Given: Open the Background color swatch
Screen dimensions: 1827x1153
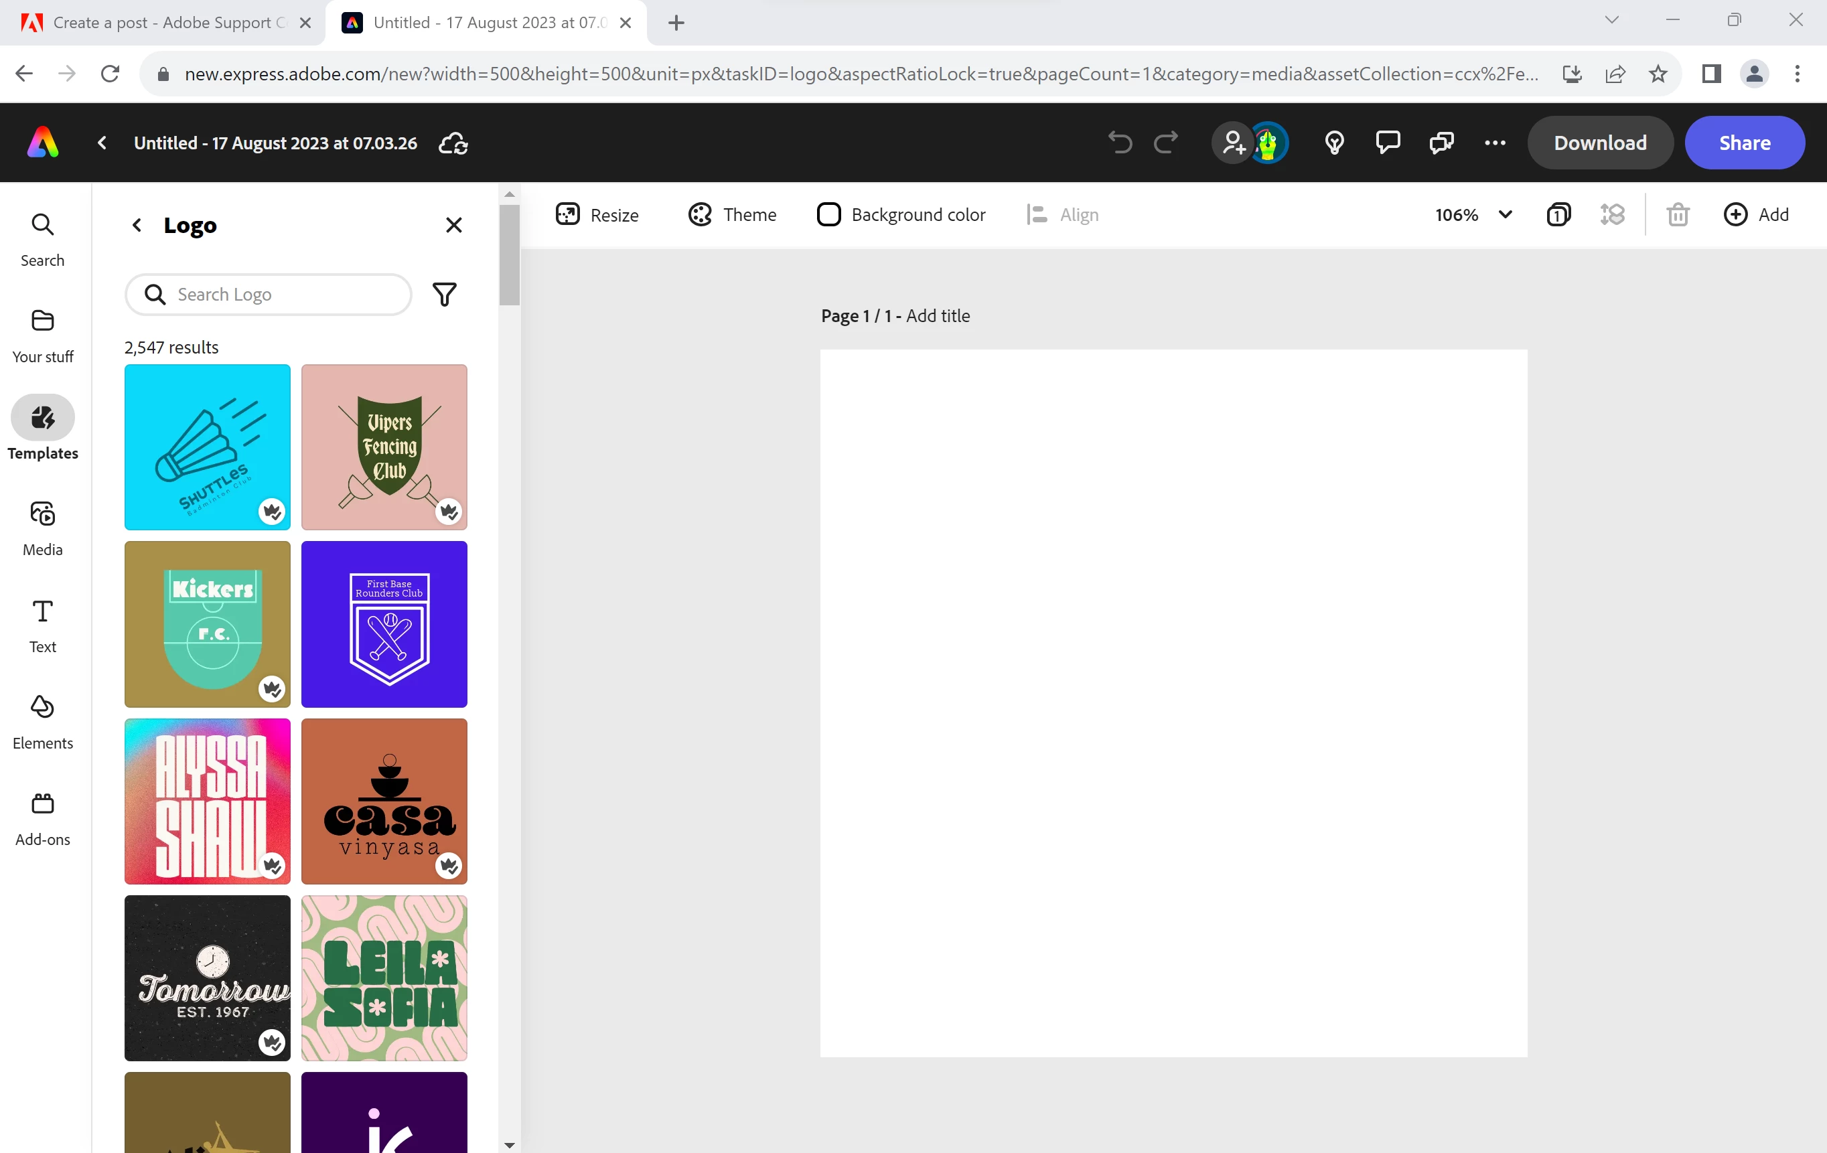Looking at the screenshot, I should (828, 216).
